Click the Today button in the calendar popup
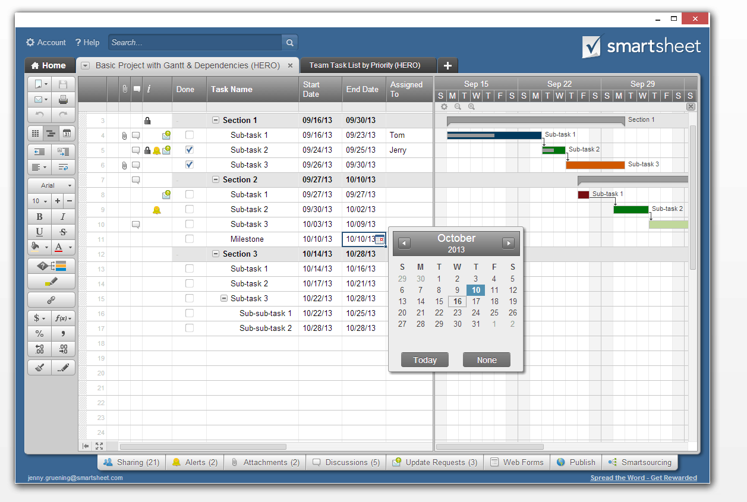 click(x=424, y=359)
